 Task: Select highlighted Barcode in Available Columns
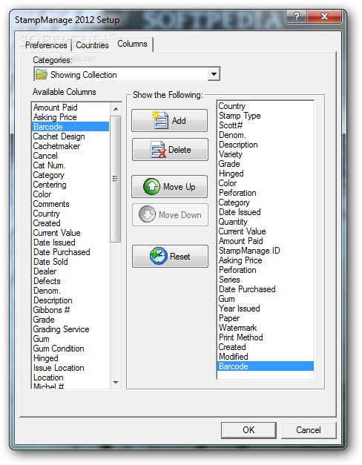click(x=70, y=127)
